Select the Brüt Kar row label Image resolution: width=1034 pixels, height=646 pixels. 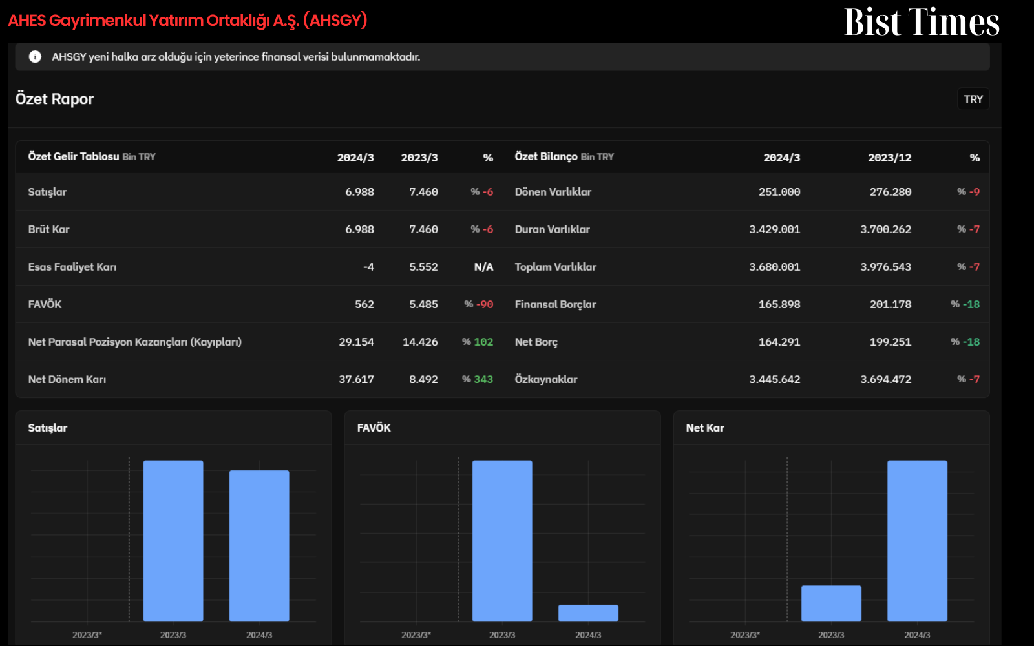[48, 229]
